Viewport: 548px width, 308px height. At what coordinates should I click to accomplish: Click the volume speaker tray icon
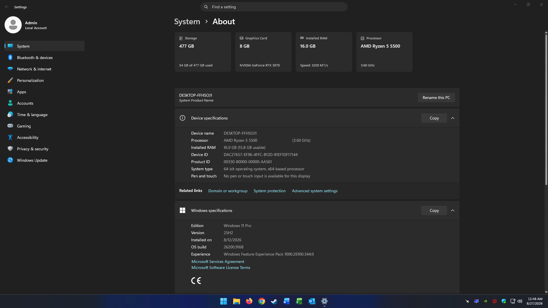(x=520, y=301)
